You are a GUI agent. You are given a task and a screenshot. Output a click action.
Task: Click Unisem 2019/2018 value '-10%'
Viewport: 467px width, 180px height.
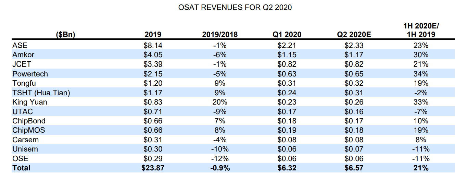tap(220, 149)
